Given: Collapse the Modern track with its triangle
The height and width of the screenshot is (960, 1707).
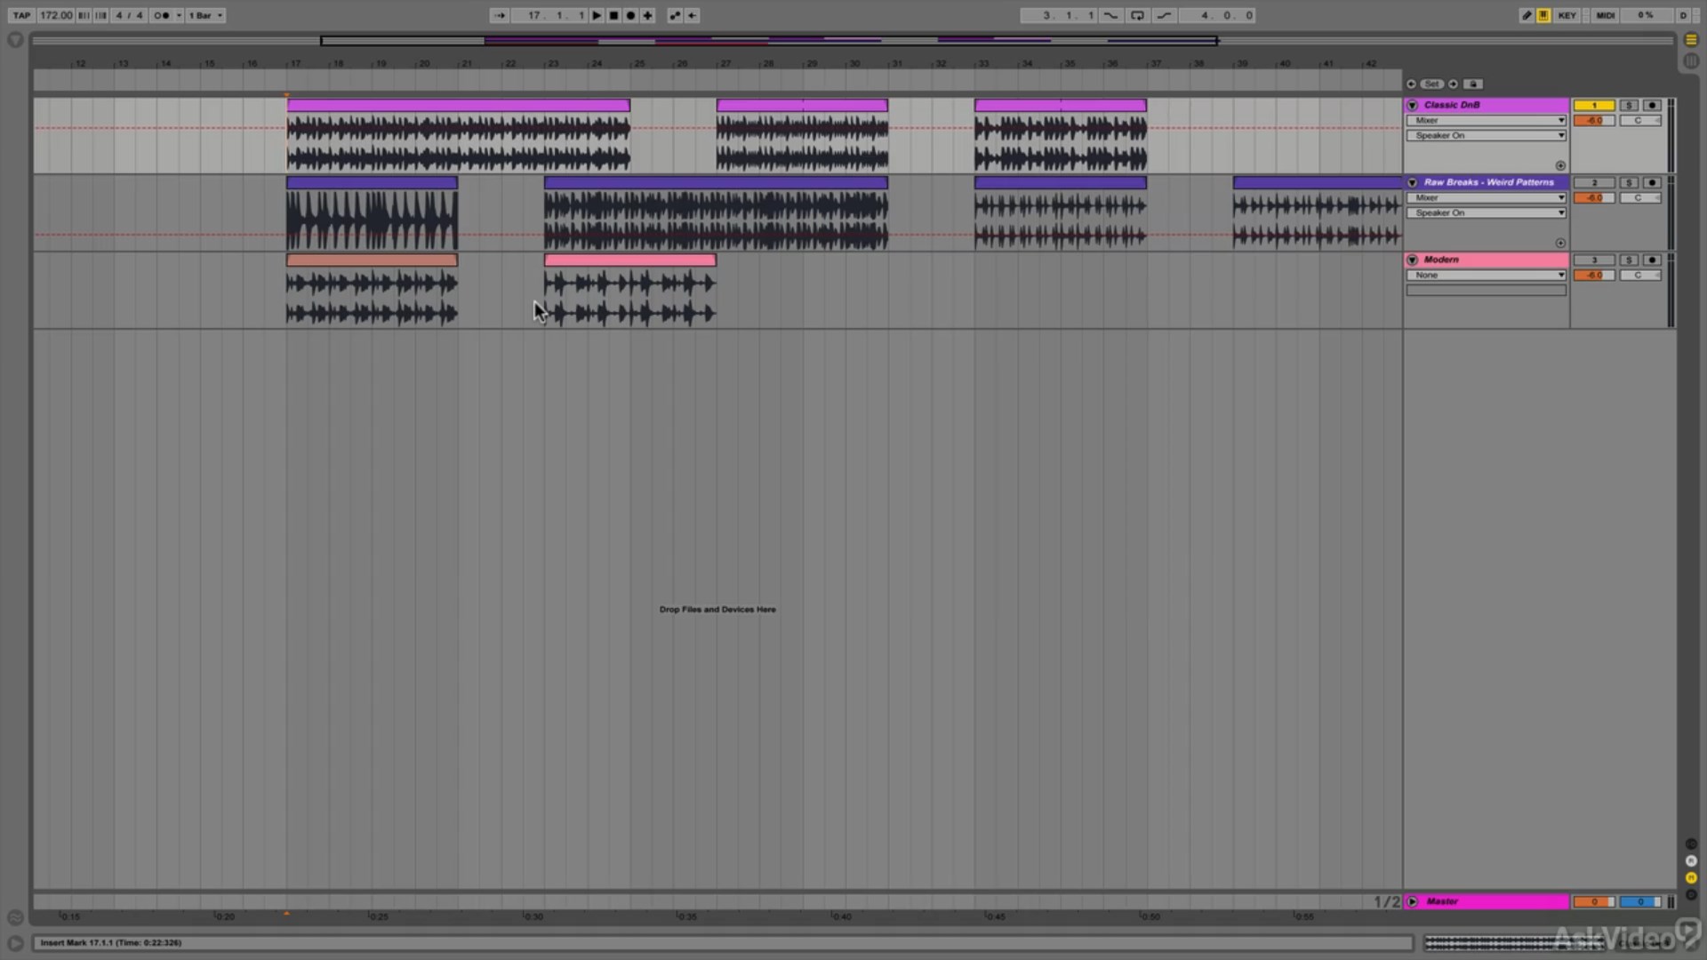Looking at the screenshot, I should pyautogui.click(x=1413, y=260).
